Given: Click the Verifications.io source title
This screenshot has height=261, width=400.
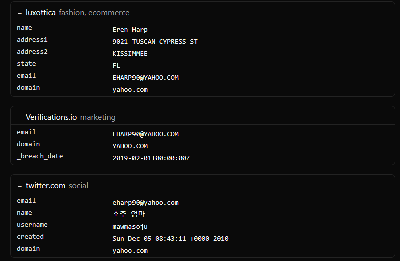Looking at the screenshot, I should coord(51,117).
